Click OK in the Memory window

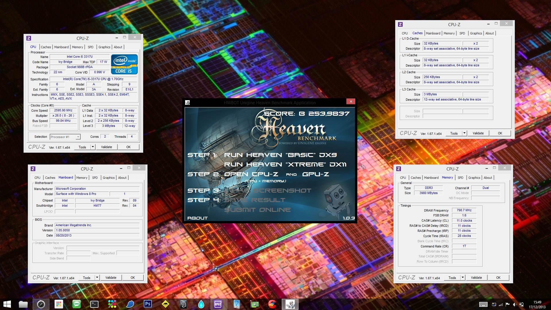[x=498, y=278]
